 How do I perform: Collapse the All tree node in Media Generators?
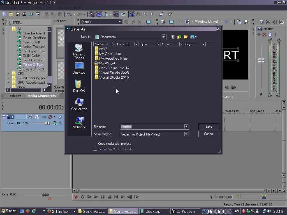[9, 29]
